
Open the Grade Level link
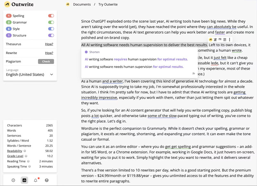click(x=15, y=156)
